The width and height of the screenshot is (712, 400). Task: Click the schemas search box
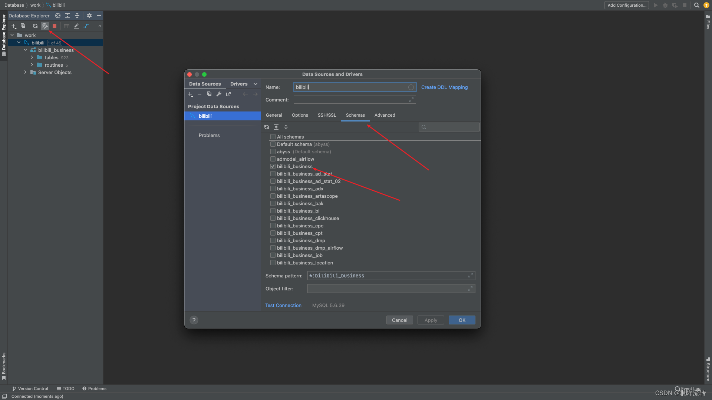click(x=449, y=127)
